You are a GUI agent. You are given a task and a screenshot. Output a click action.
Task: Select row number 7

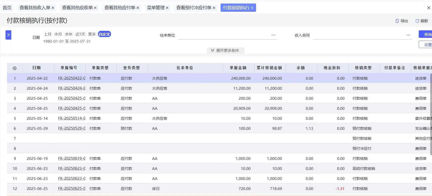[x=15, y=138]
